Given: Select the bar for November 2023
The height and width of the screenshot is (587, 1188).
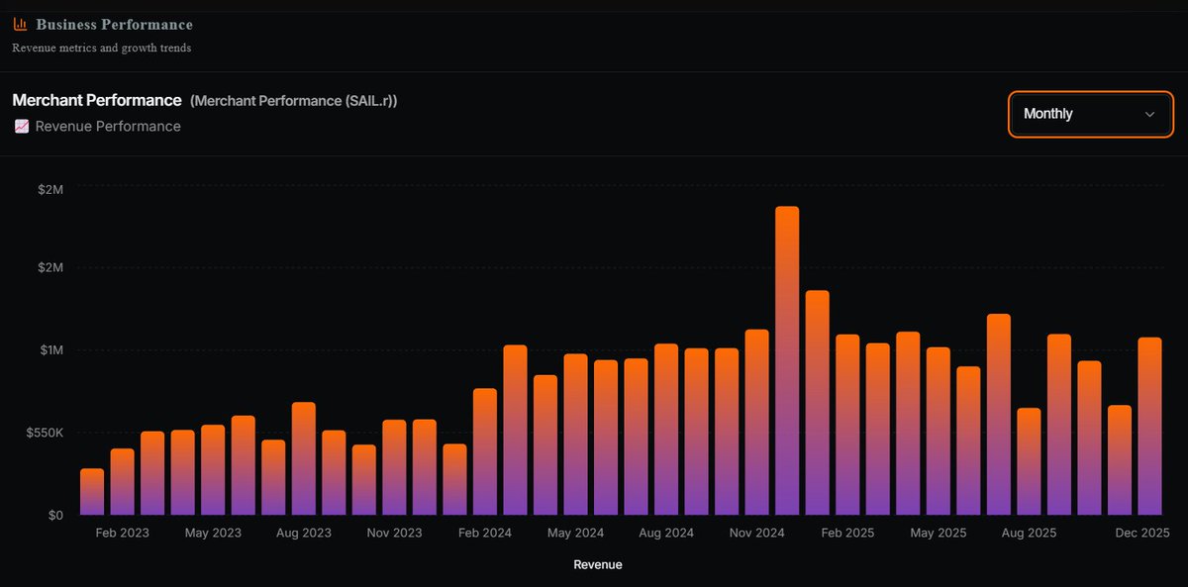Looking at the screenshot, I should click(394, 468).
